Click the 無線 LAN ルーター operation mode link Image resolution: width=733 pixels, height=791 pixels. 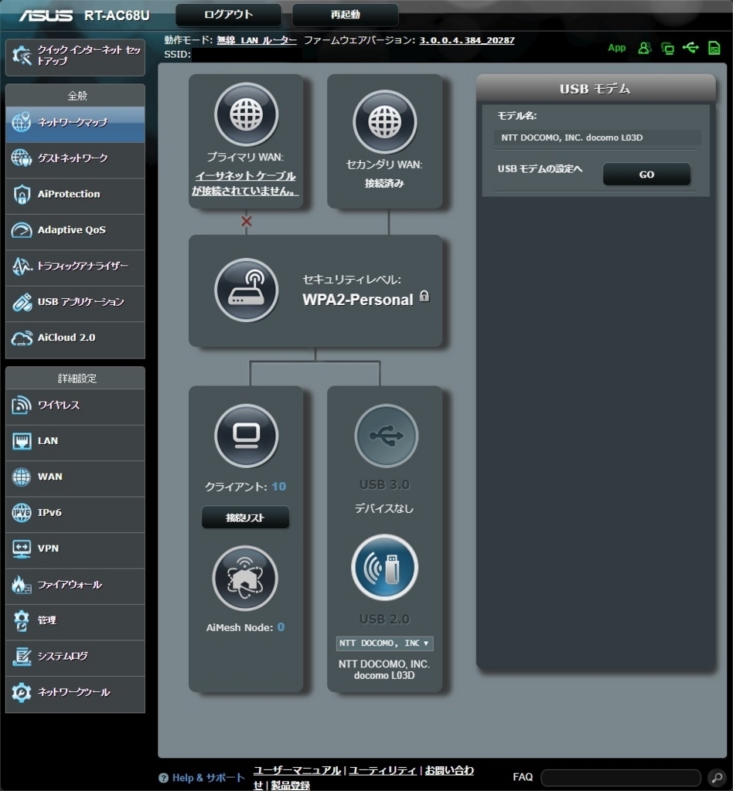tap(257, 40)
